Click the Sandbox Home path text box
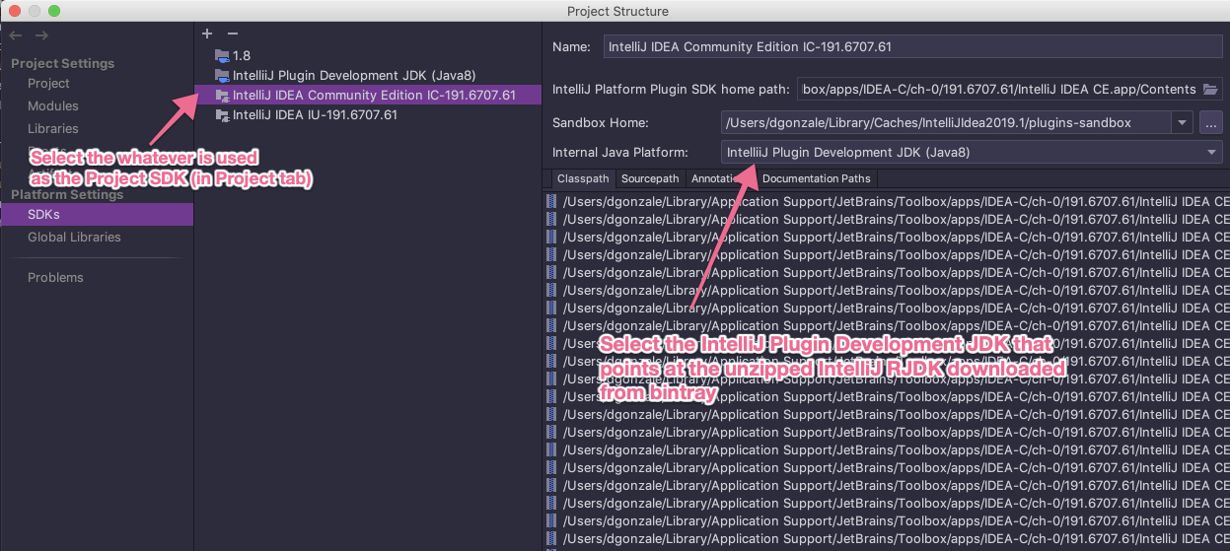Image resolution: width=1230 pixels, height=551 pixels. coord(947,123)
